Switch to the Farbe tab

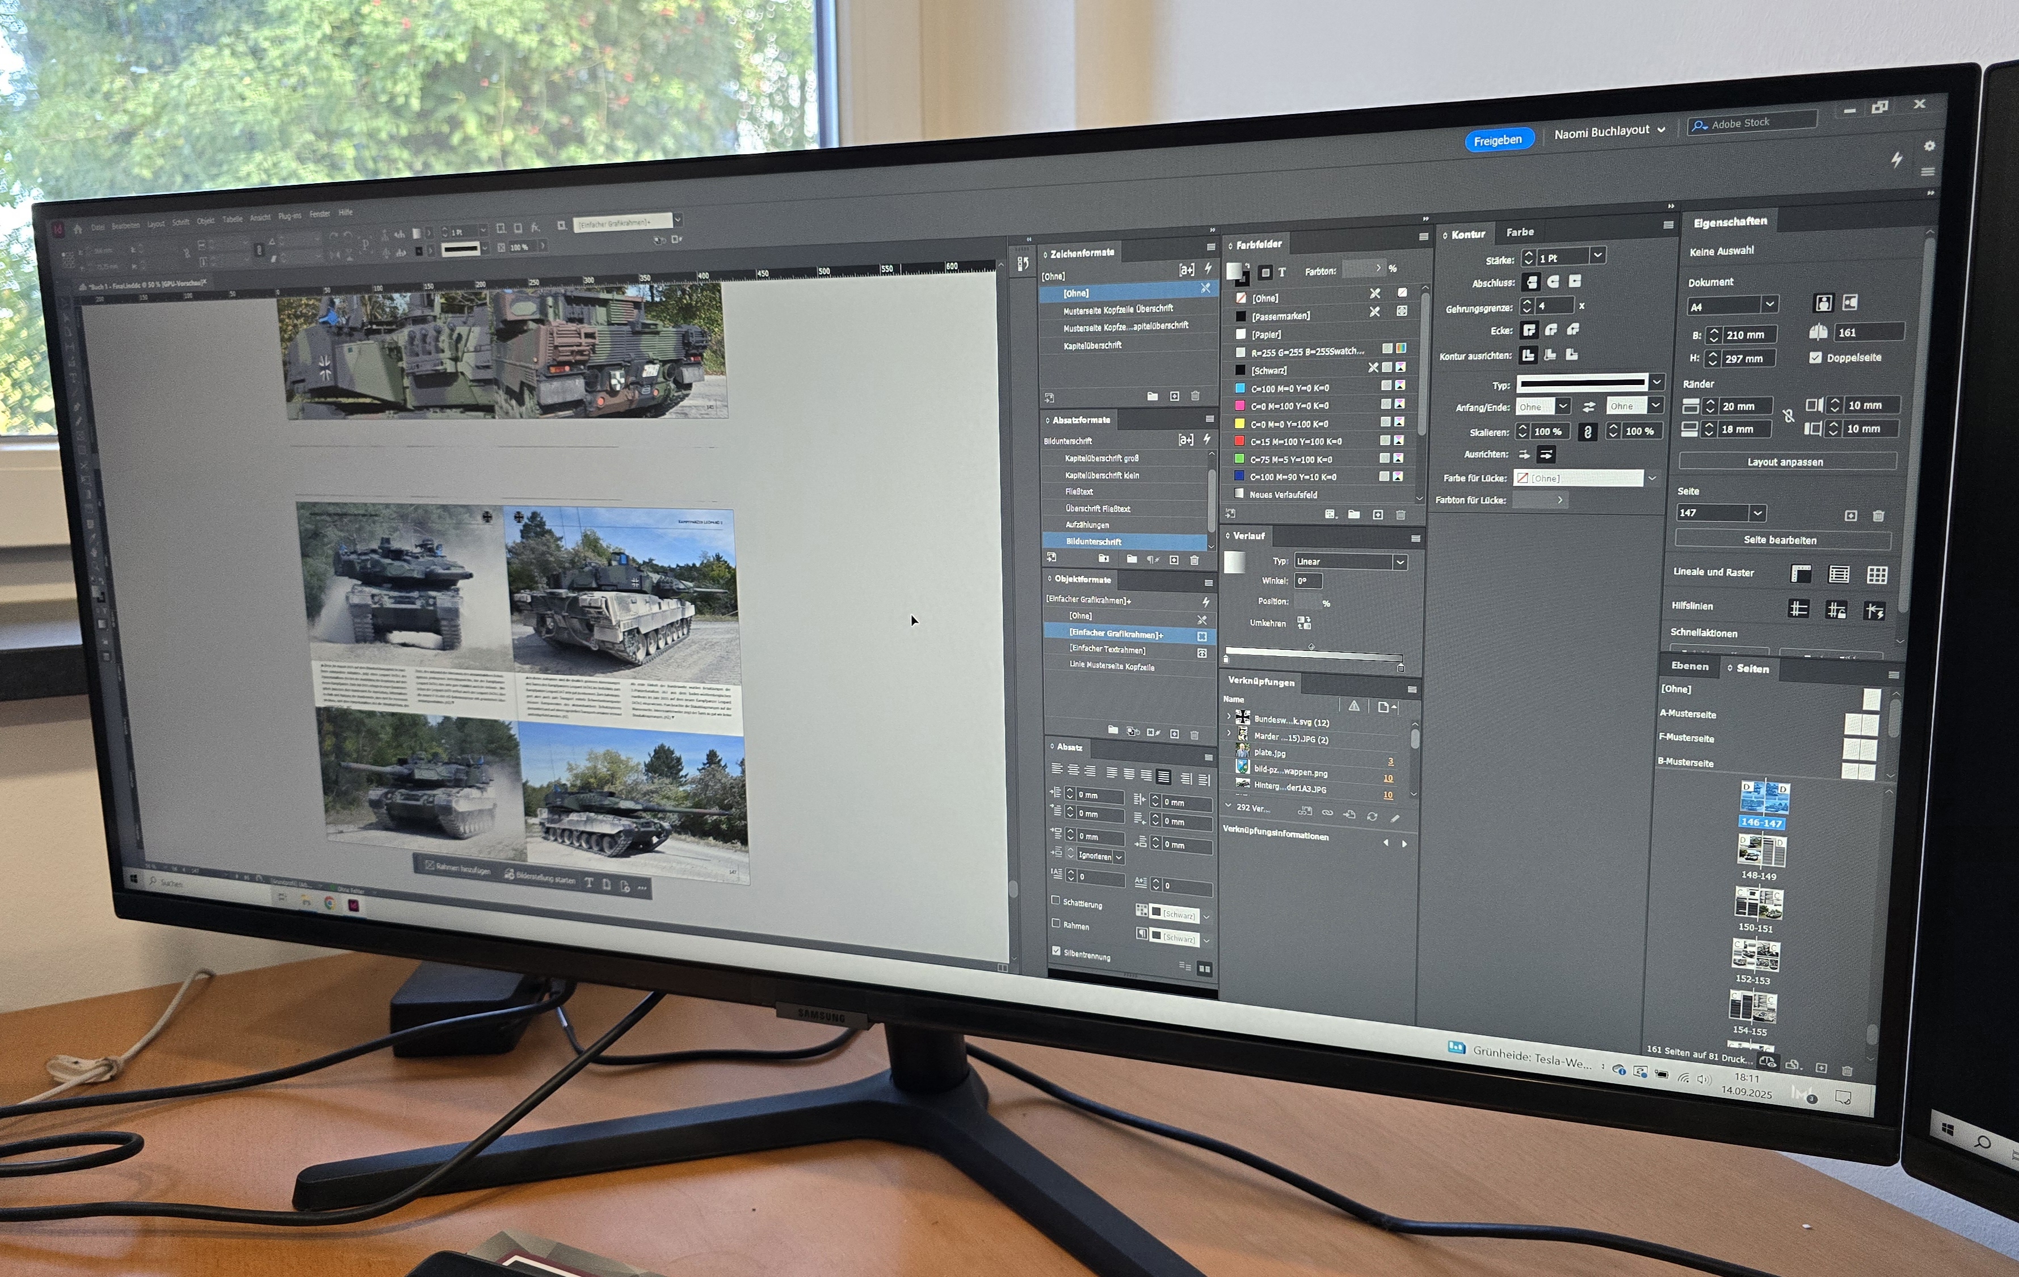[x=1519, y=232]
